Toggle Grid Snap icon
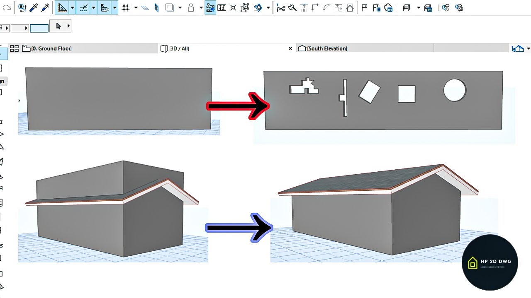The height and width of the screenshot is (298, 531). pos(126,7)
